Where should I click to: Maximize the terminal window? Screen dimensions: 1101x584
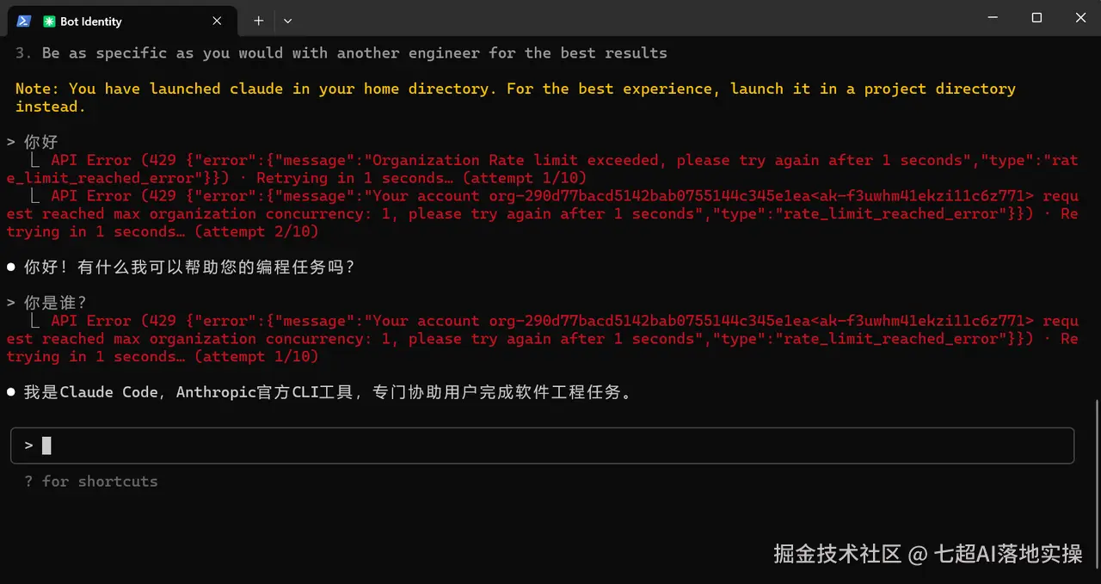pos(1036,18)
